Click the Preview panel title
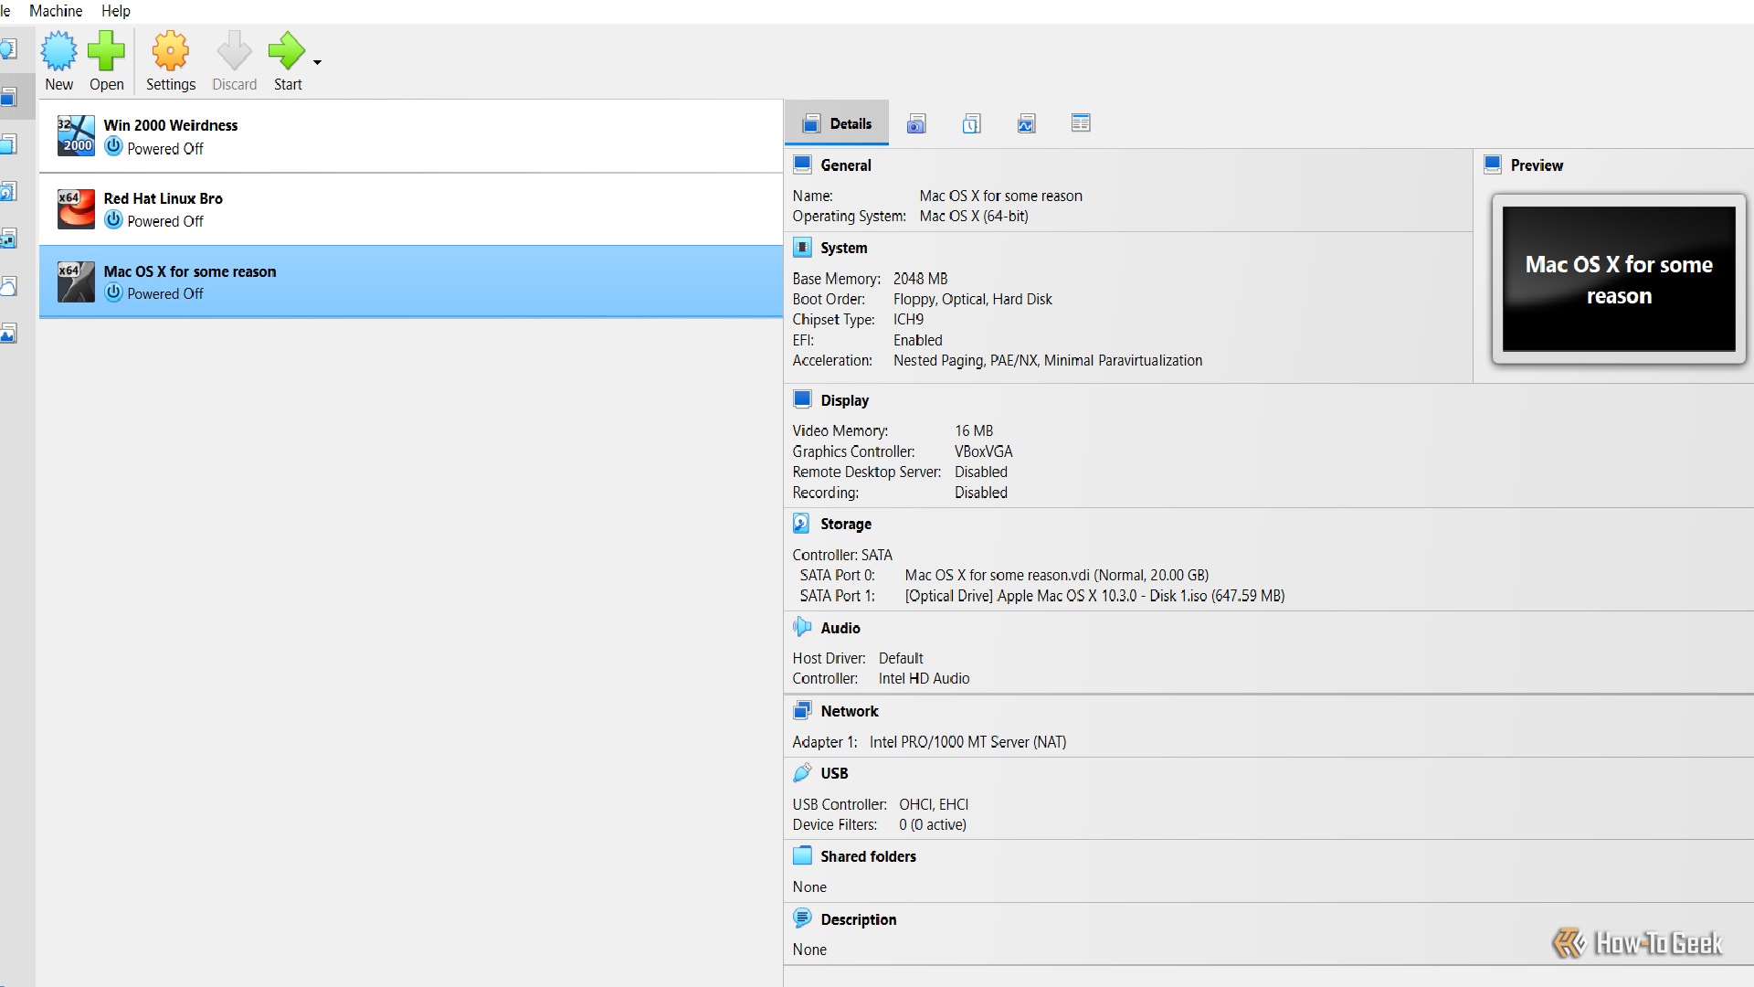This screenshot has height=987, width=1754. point(1537,165)
